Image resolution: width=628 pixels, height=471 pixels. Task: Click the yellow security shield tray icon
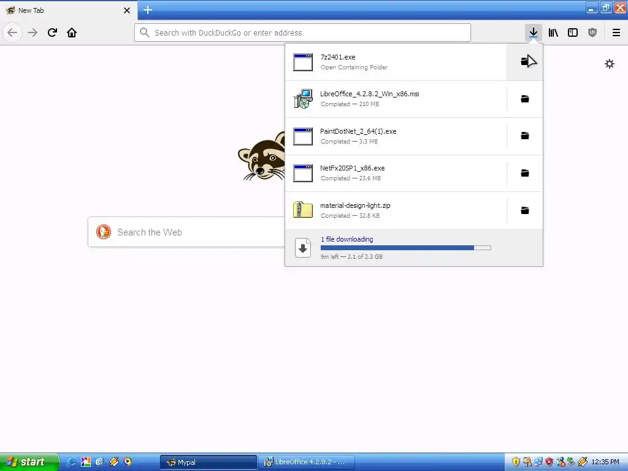click(x=516, y=462)
